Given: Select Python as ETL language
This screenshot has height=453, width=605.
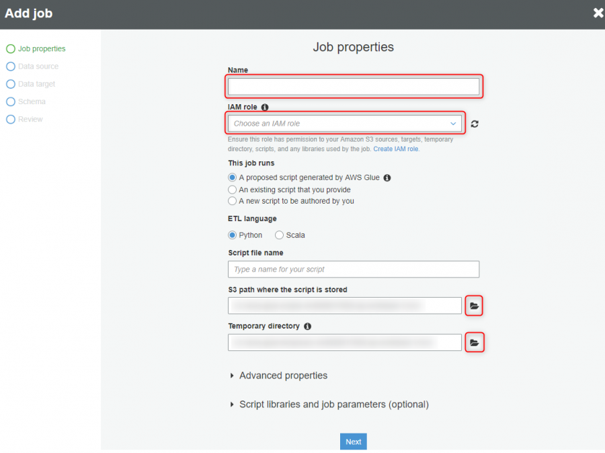Looking at the screenshot, I should coord(232,235).
